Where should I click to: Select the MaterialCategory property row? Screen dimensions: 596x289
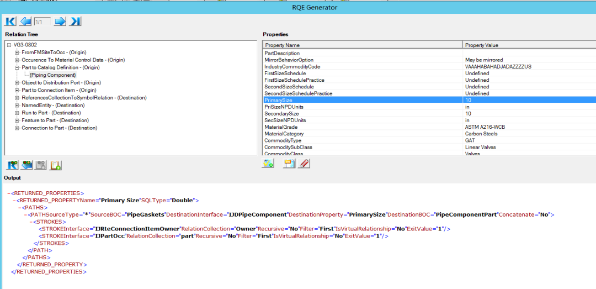pos(429,134)
